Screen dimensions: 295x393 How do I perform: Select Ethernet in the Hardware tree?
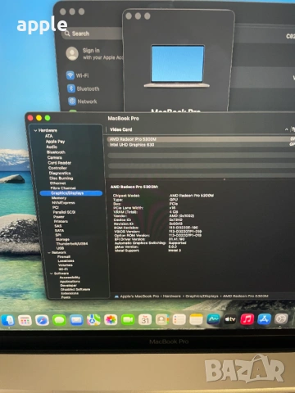pos(58,183)
